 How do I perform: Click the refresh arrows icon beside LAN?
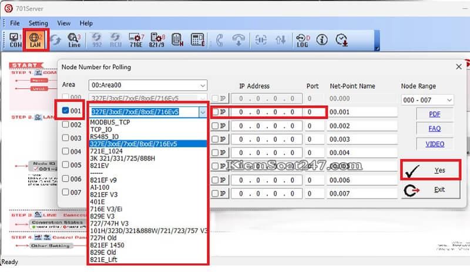coord(56,40)
